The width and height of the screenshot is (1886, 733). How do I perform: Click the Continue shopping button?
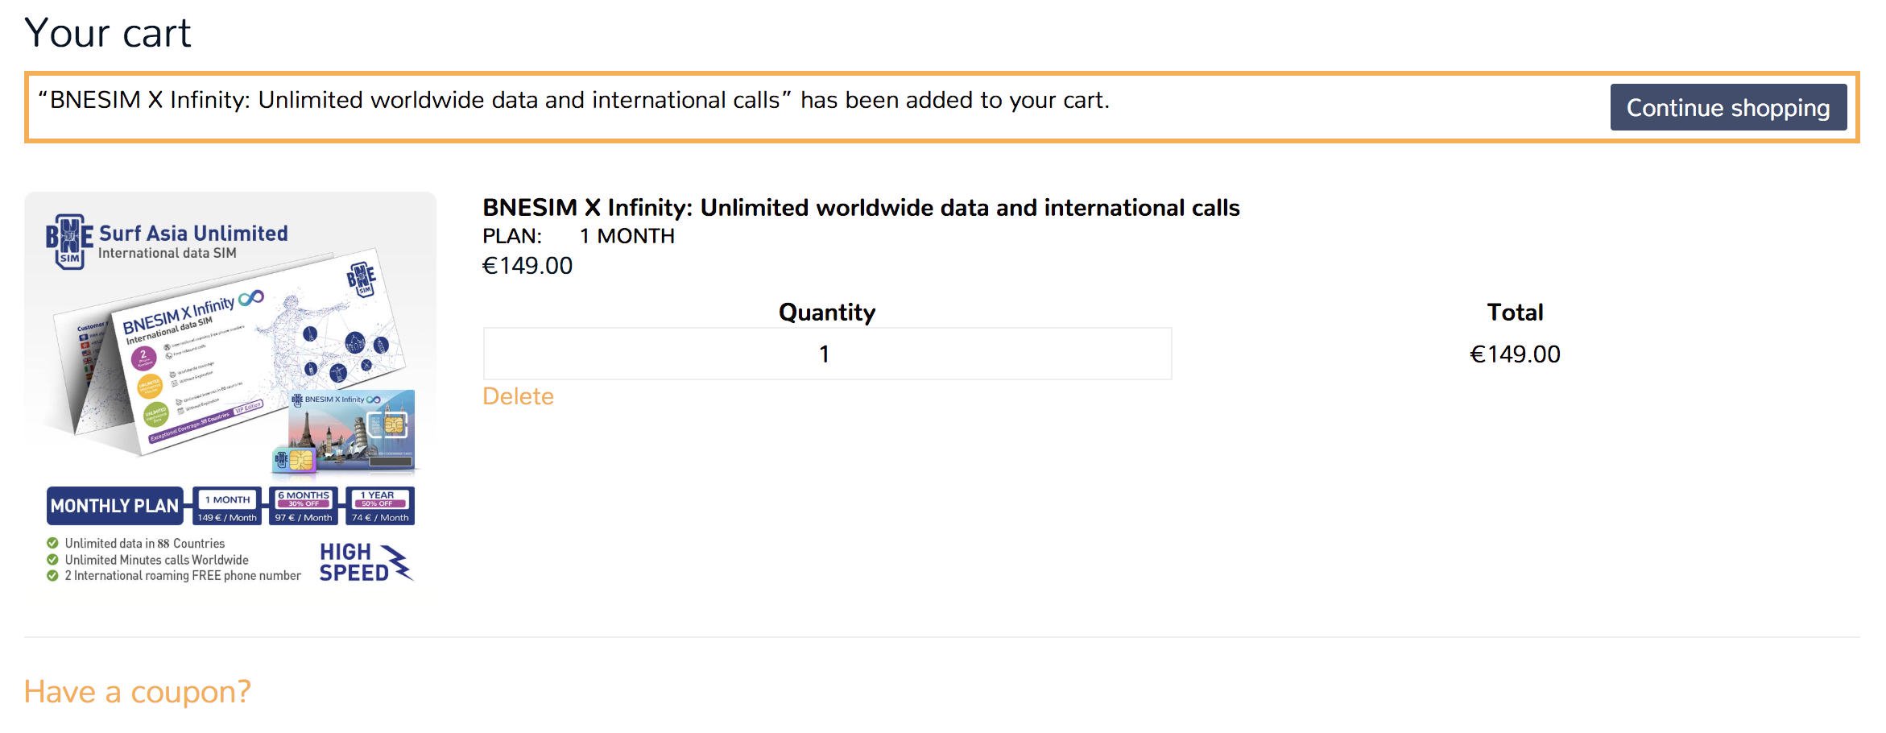click(x=1728, y=107)
